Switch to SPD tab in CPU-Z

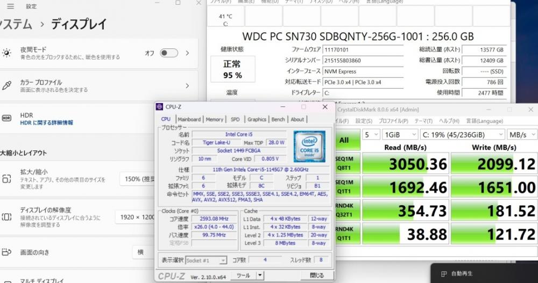coord(235,119)
